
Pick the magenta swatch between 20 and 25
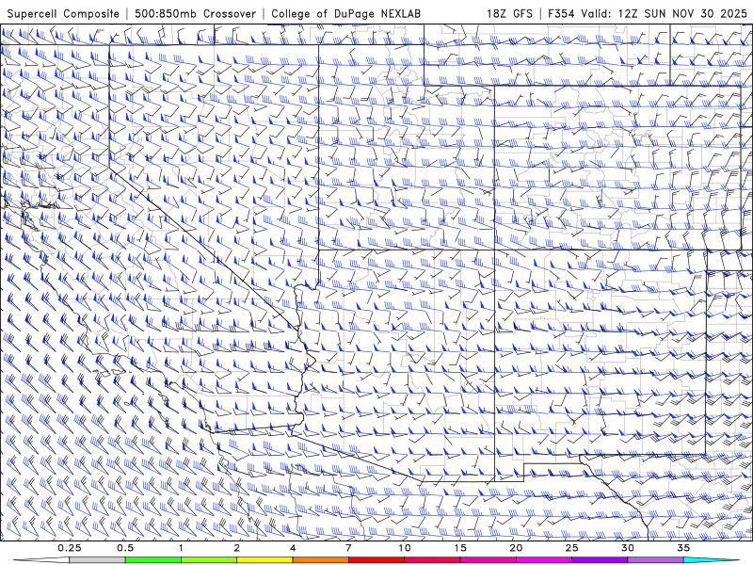pos(544,560)
